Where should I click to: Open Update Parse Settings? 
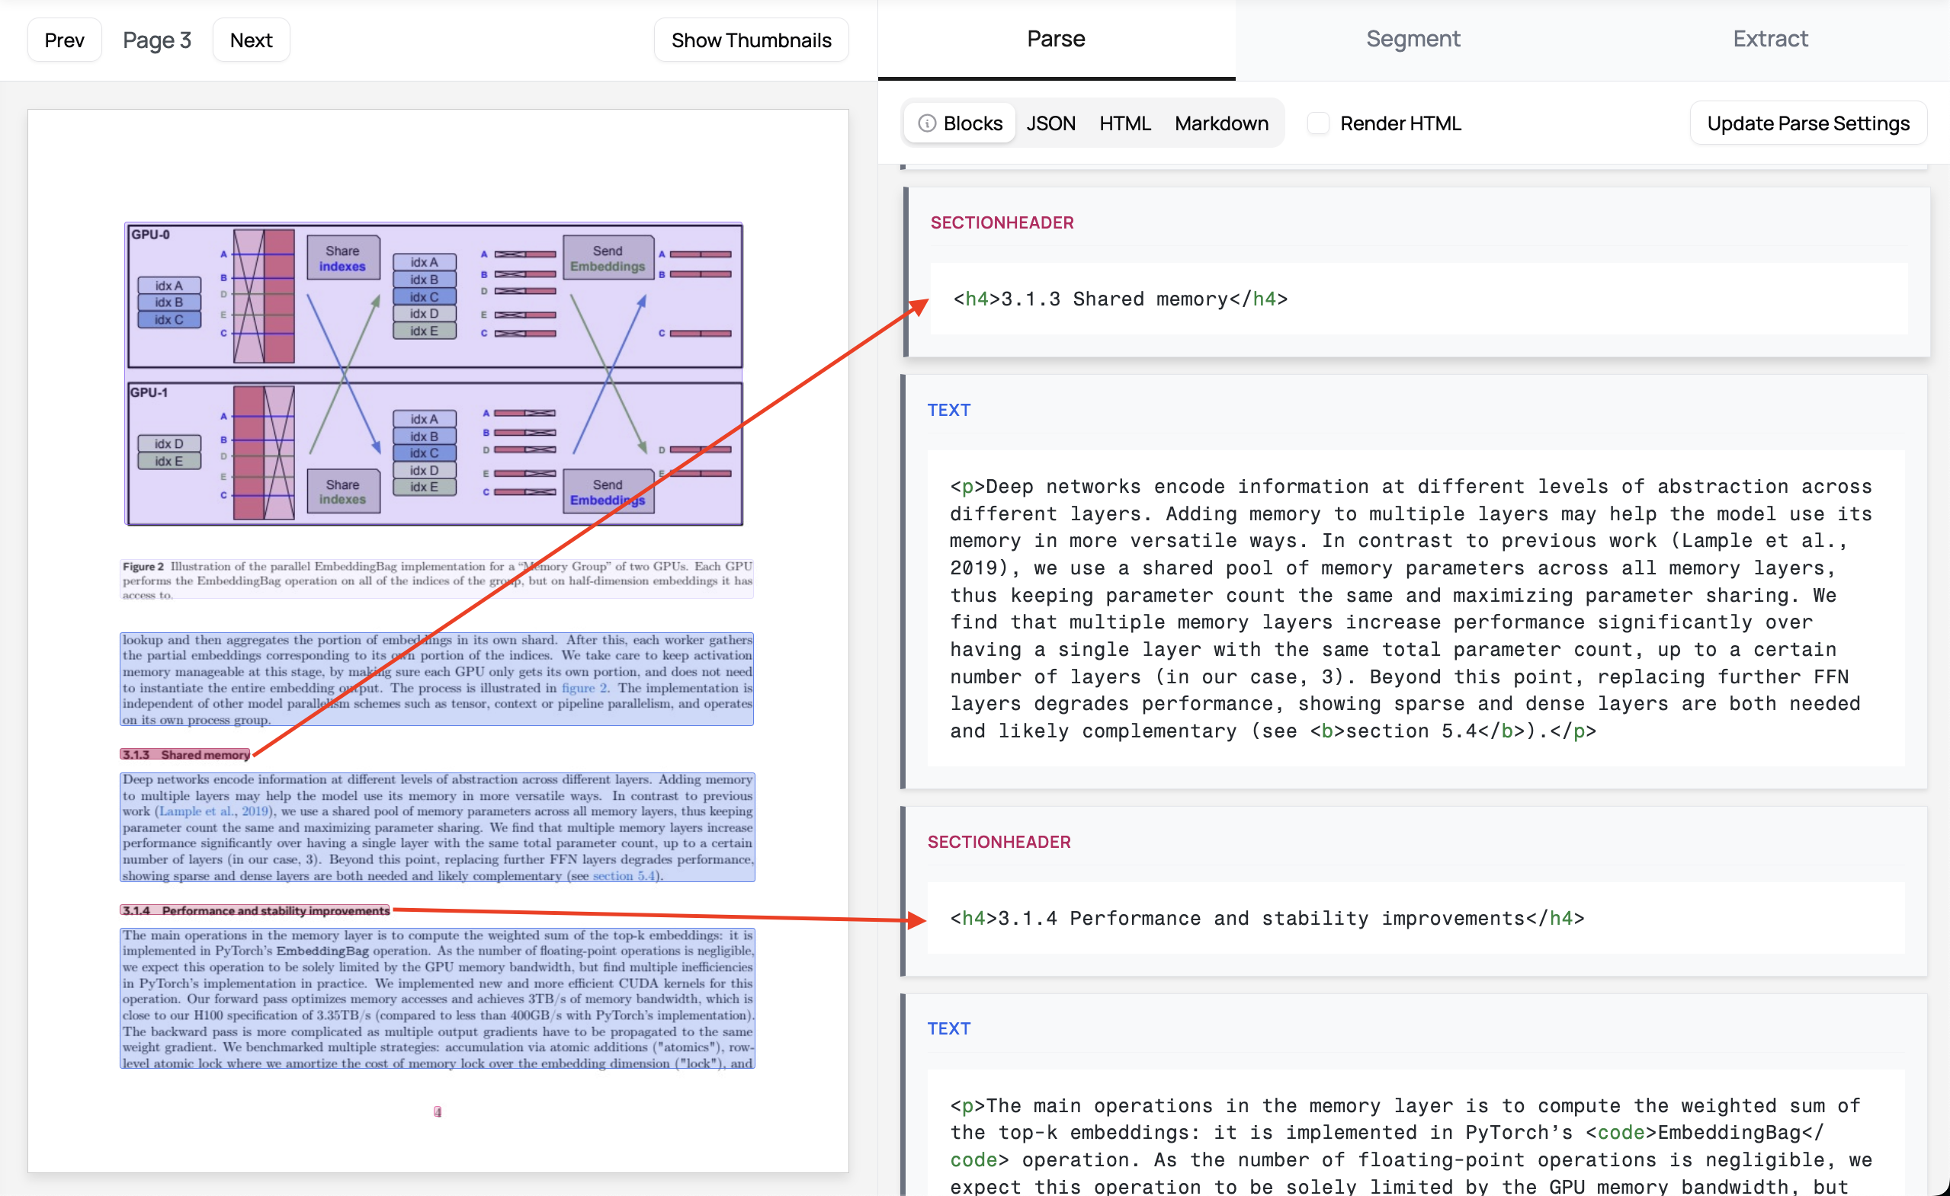1807,123
